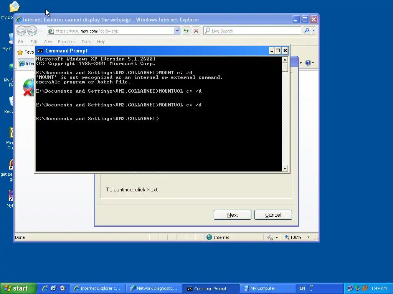Click the protected mode icon in status bar
The image size is (393, 294).
point(270,237)
